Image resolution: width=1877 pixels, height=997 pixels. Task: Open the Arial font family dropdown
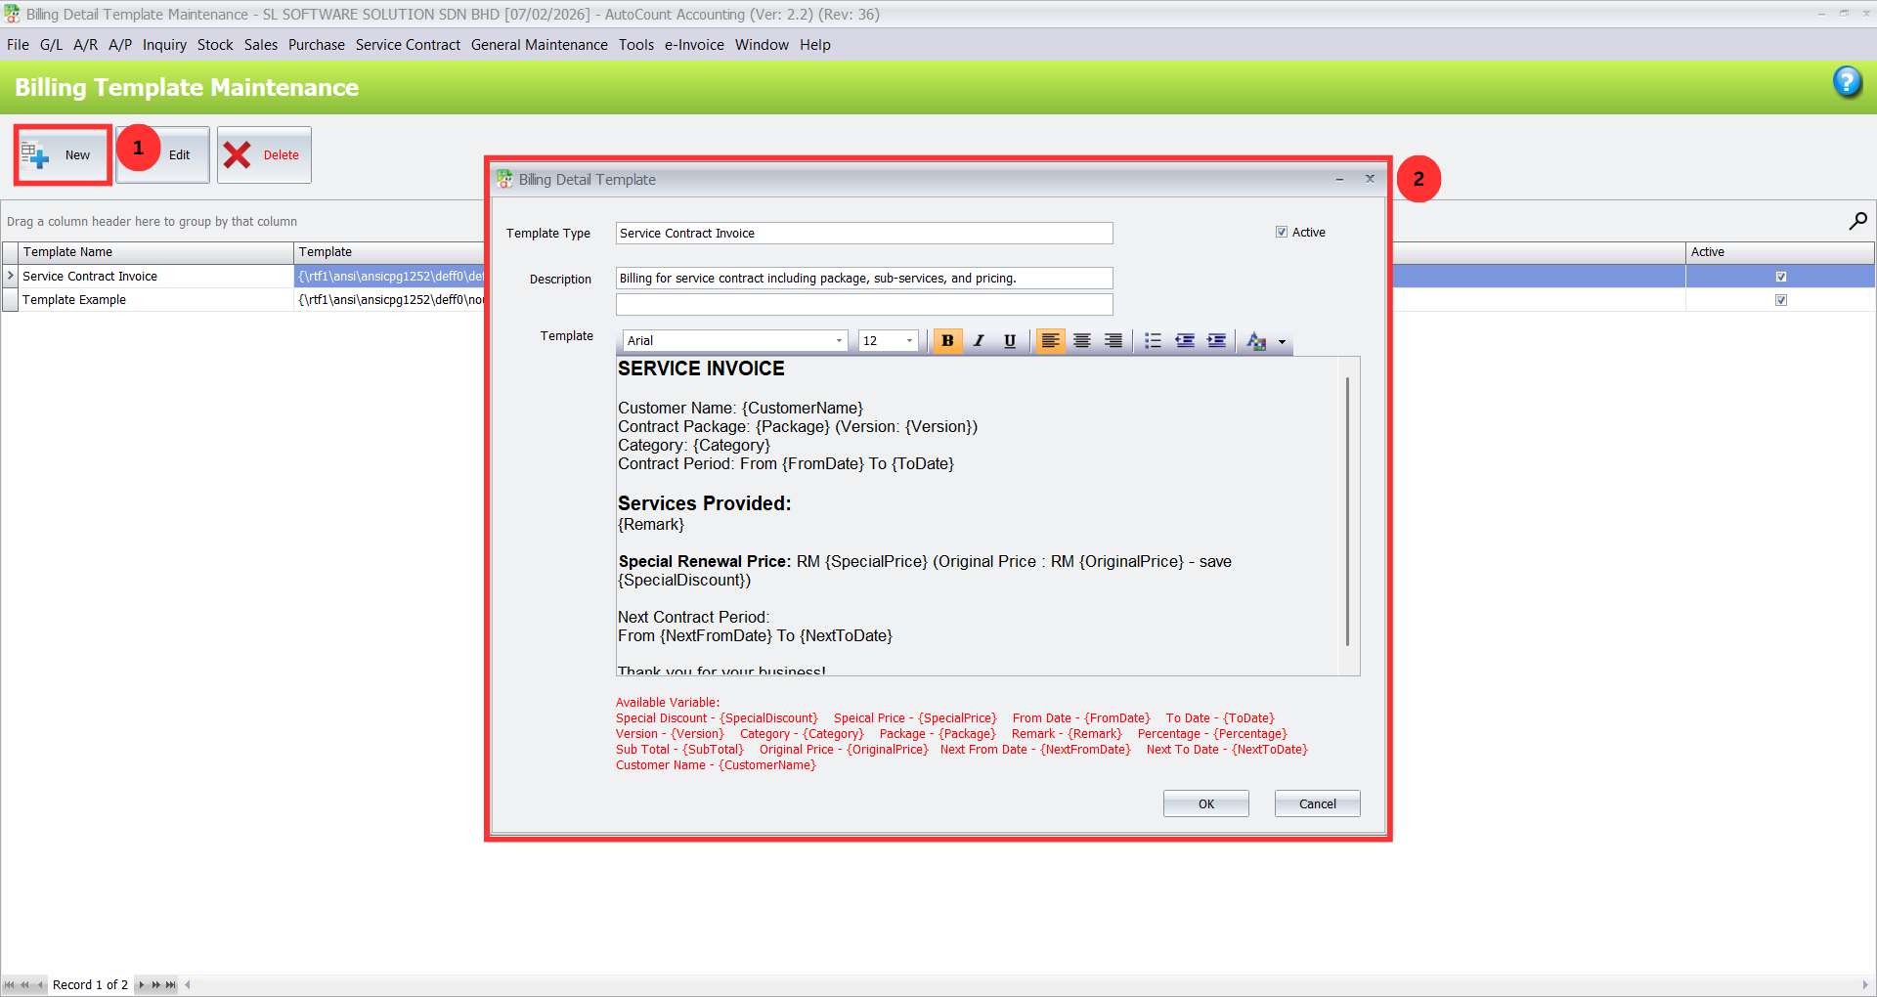[x=839, y=340]
